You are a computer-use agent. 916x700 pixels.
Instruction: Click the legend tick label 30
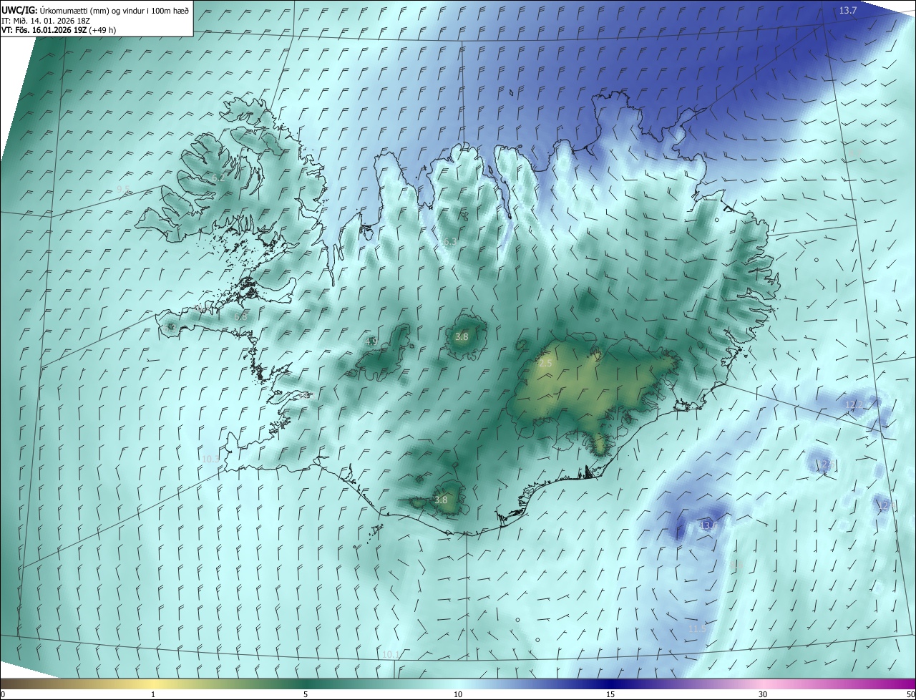[x=763, y=695]
